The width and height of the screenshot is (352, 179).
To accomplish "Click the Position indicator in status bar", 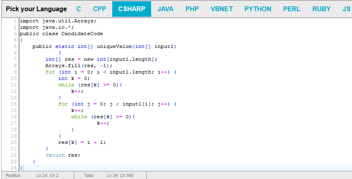I will pos(14,175).
